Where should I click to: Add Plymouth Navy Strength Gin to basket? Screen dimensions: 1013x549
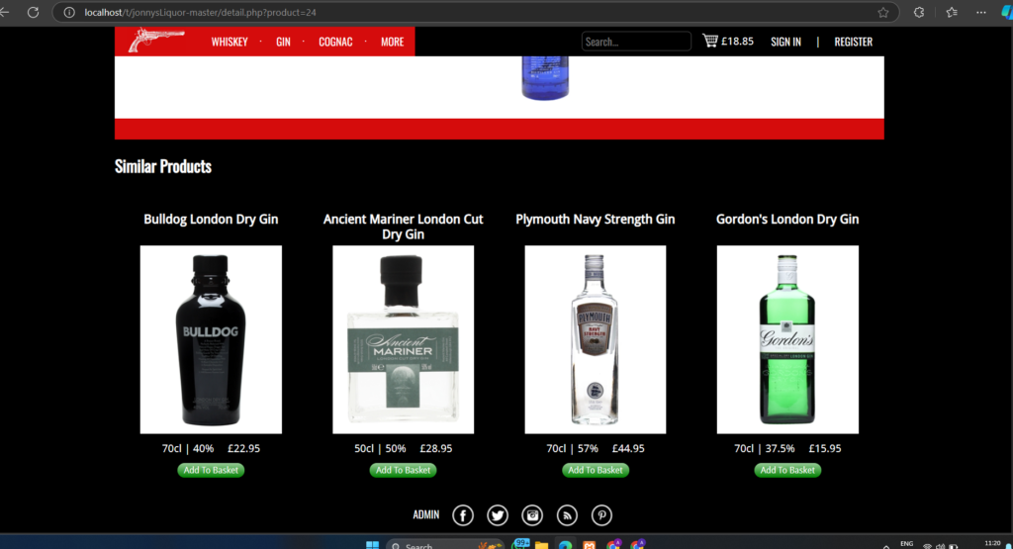coord(595,470)
